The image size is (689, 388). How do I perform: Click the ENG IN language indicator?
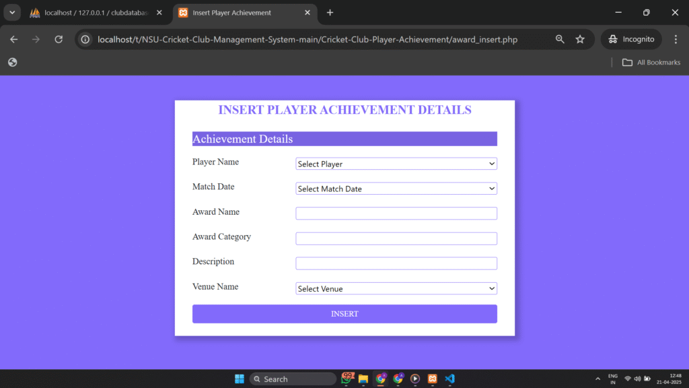click(613, 379)
